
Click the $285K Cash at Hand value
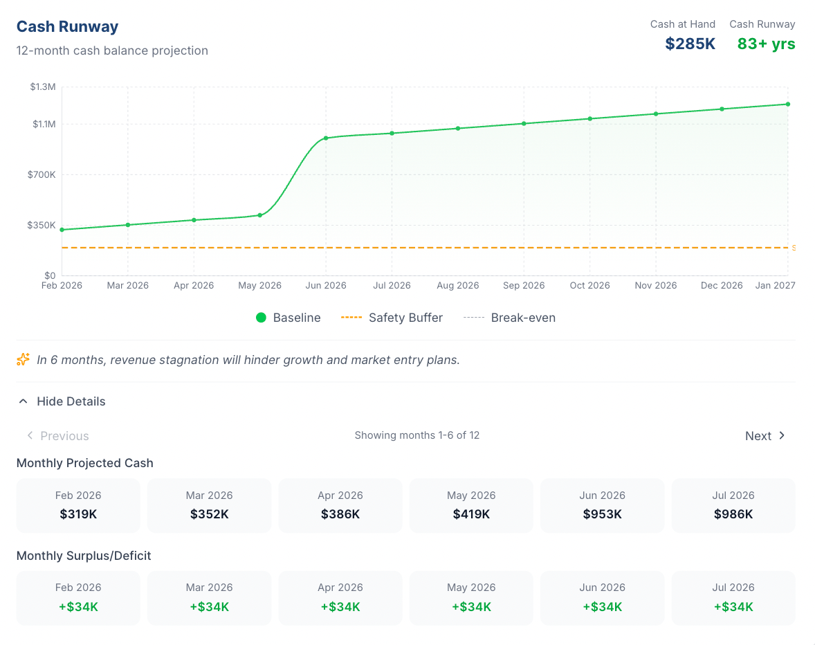(x=690, y=44)
